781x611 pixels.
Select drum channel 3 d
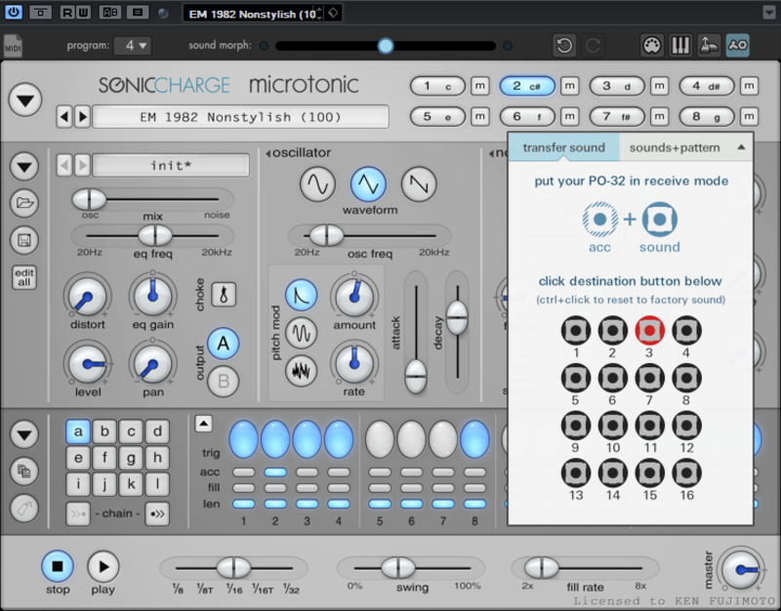coord(617,86)
